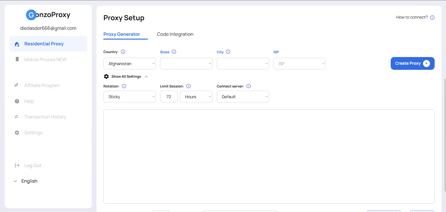This screenshot has width=446, height=212.
Task: Open the Connect server dropdown set to Default
Action: click(243, 97)
